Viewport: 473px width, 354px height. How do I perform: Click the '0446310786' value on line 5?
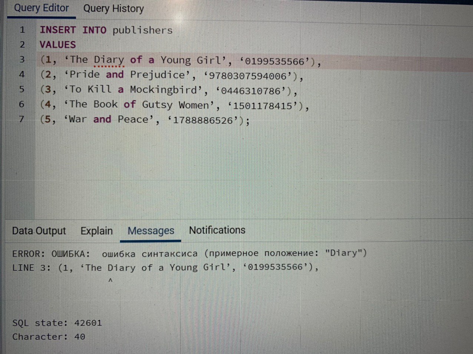(251, 91)
